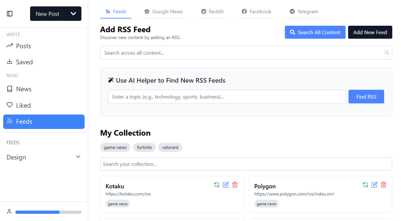
Task: Focus the AI helper topic field
Action: click(227, 97)
